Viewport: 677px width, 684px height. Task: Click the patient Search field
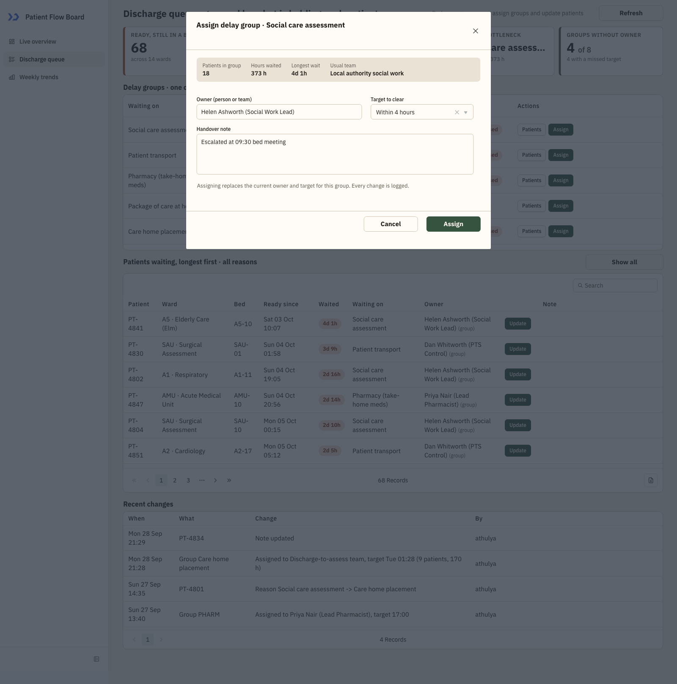[615, 285]
